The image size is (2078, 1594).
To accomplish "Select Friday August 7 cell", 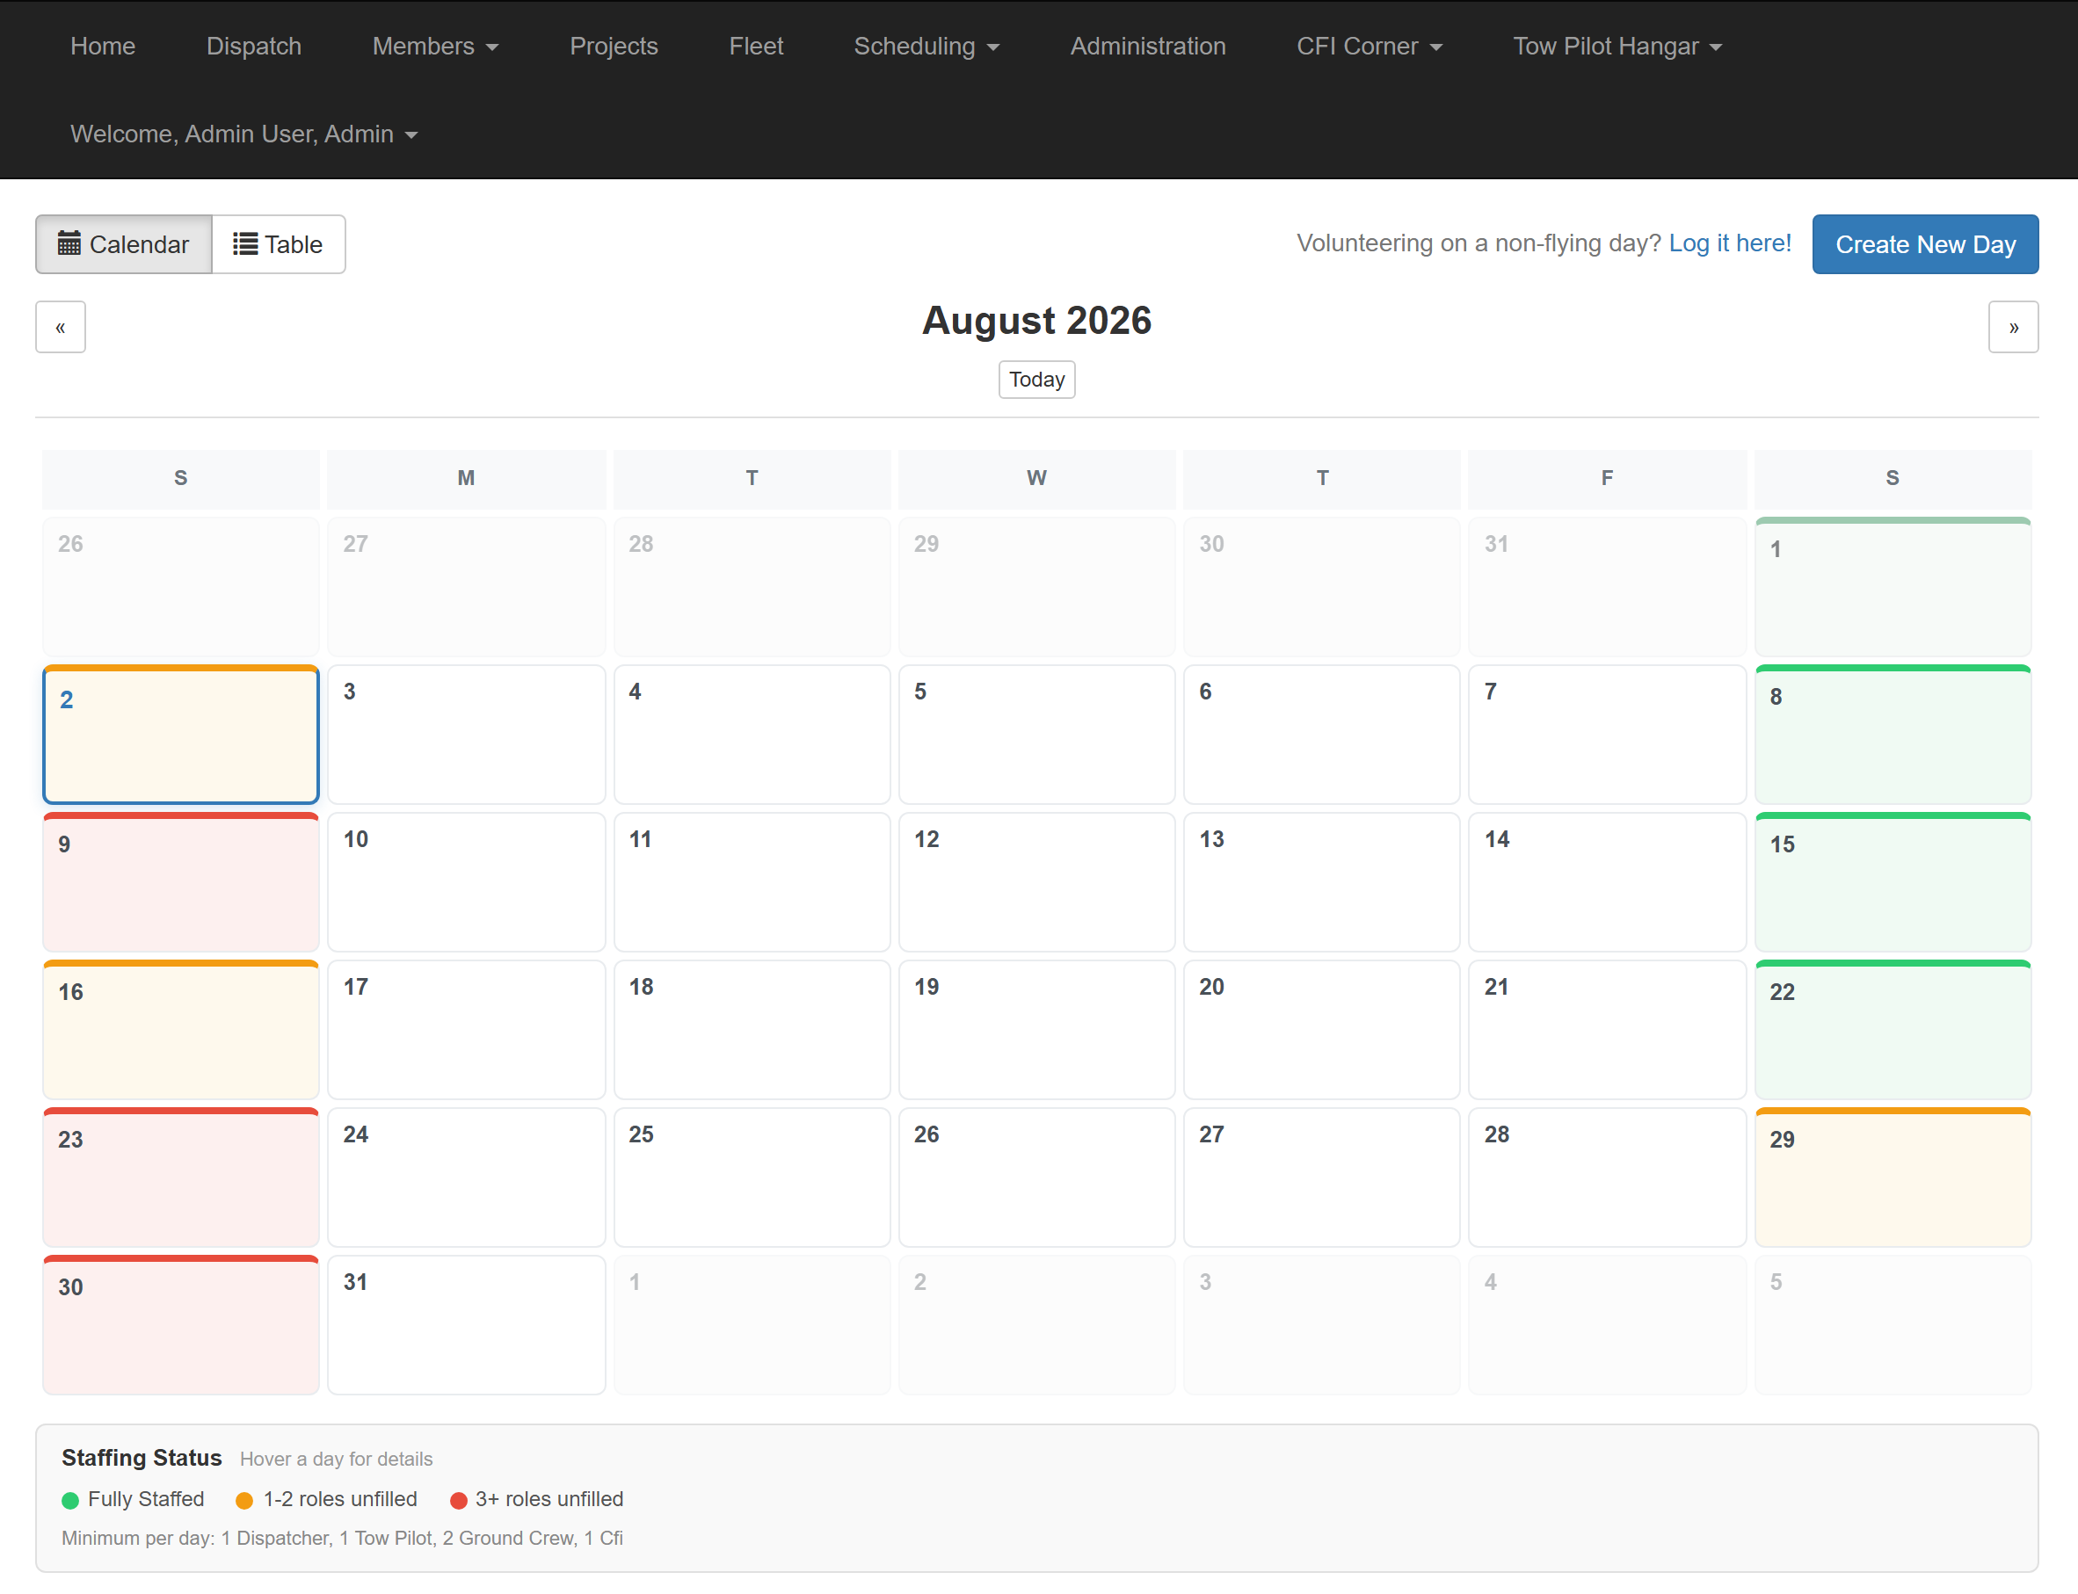I will point(1607,735).
